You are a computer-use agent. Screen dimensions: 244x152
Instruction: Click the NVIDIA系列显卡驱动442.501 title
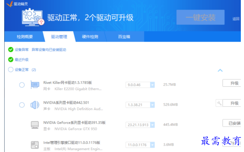66,103
